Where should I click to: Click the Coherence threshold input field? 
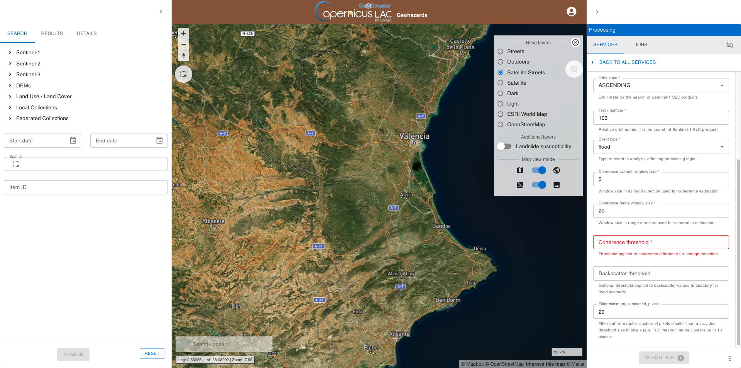[660, 242]
